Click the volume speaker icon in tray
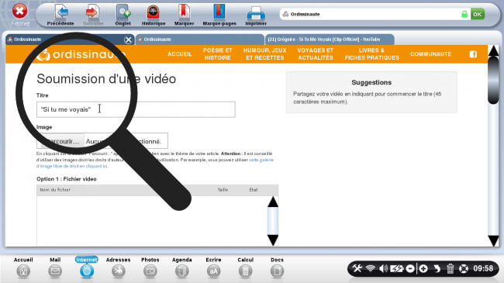 coord(383,268)
